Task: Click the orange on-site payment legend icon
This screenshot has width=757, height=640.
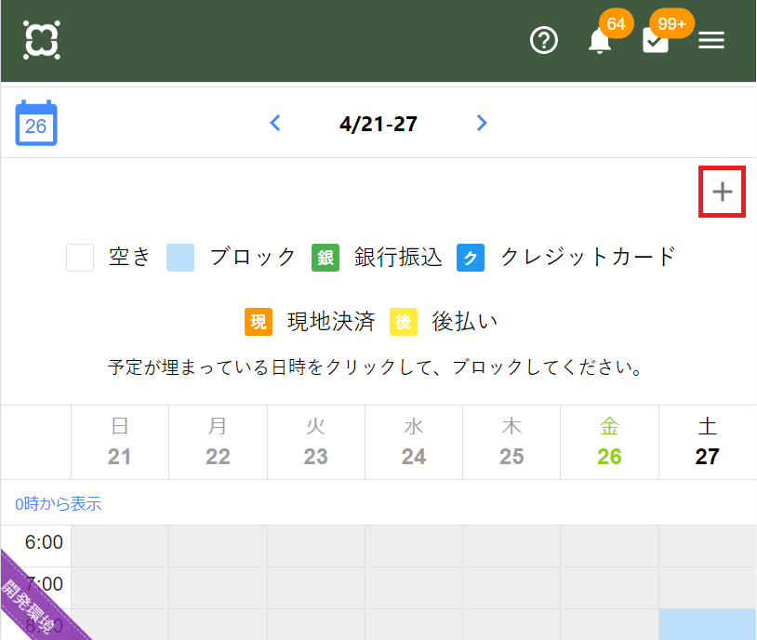Action: click(259, 322)
